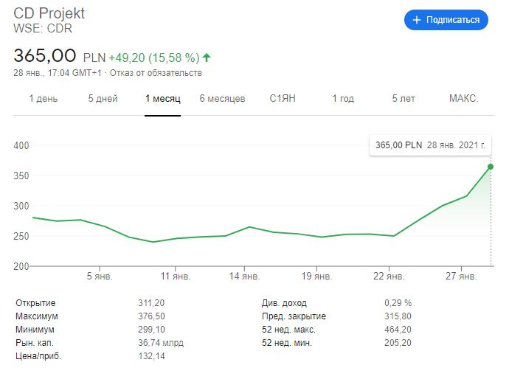509x382 pixels.
Task: Click the Минимум value 299,10
Action: click(x=151, y=330)
